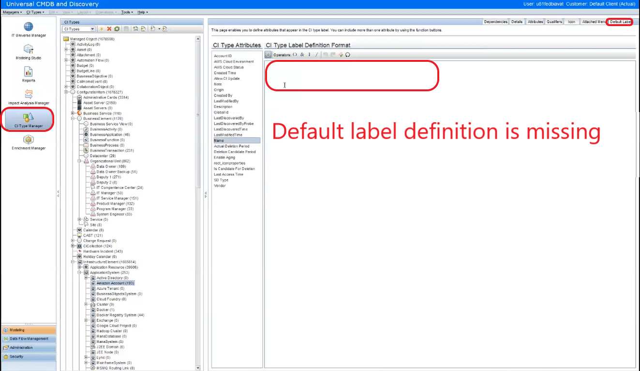Open the Enrichment Manager
The image size is (640, 371).
[x=28, y=142]
